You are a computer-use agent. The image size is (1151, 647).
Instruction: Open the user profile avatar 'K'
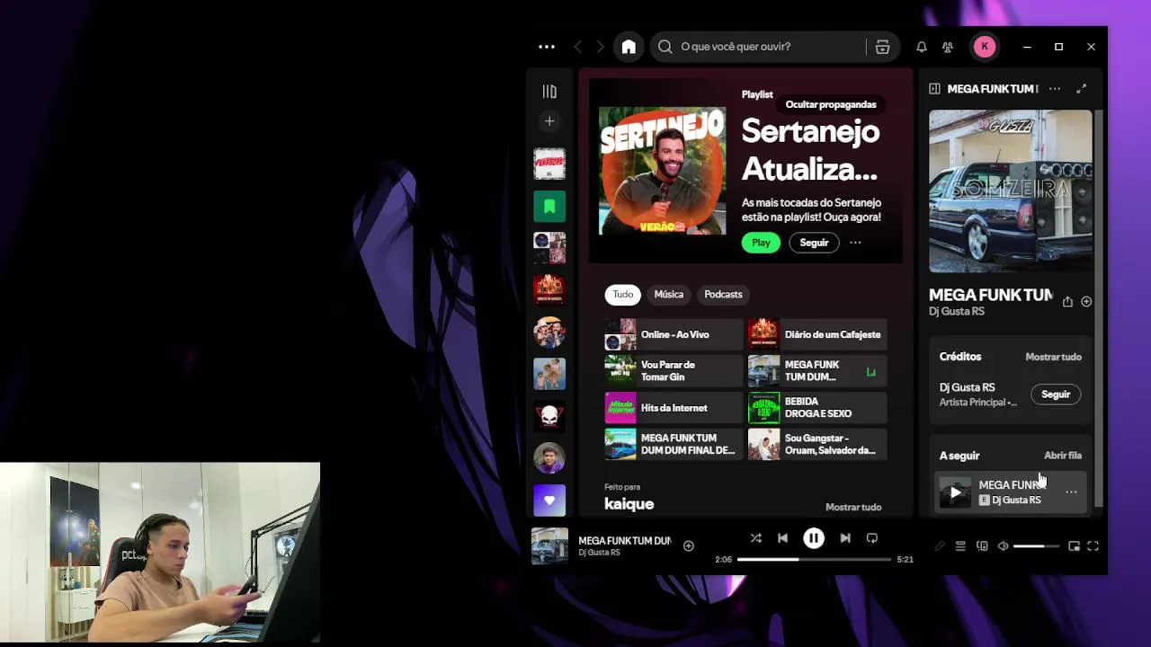click(x=985, y=47)
